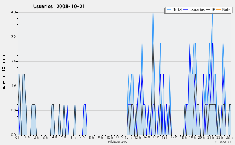Click the 2.4 y-axis value

pyautogui.click(x=13, y=61)
